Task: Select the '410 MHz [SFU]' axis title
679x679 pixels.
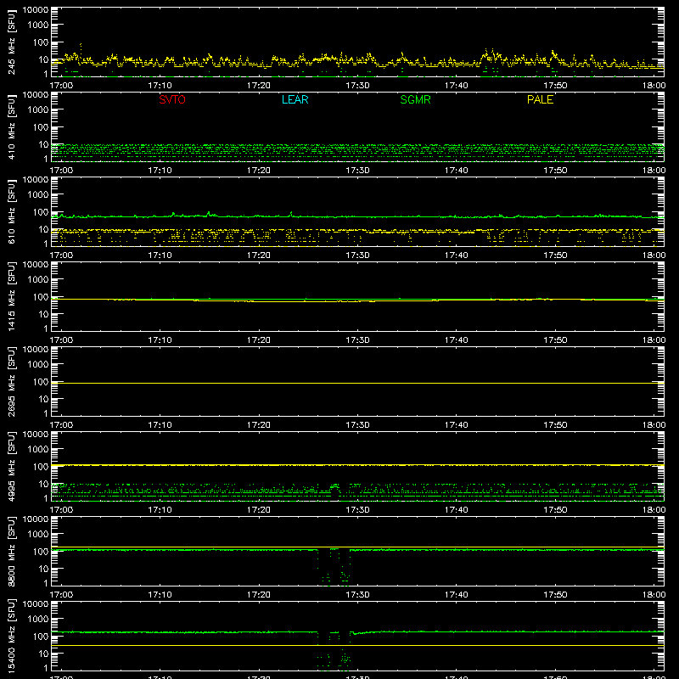Action: 11,126
